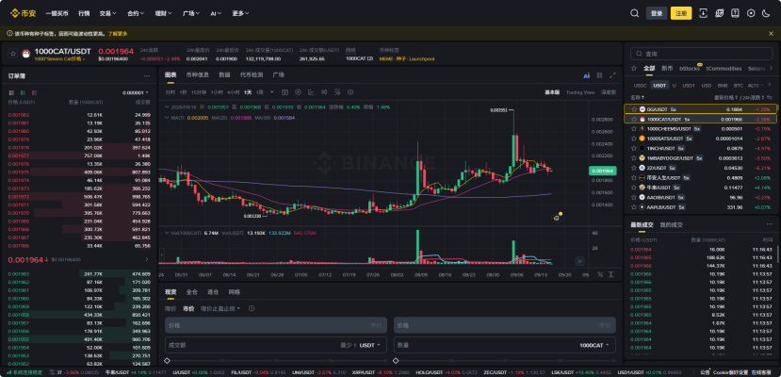Switch chart to 深度图 depth view
The width and height of the screenshot is (781, 377).
[609, 92]
